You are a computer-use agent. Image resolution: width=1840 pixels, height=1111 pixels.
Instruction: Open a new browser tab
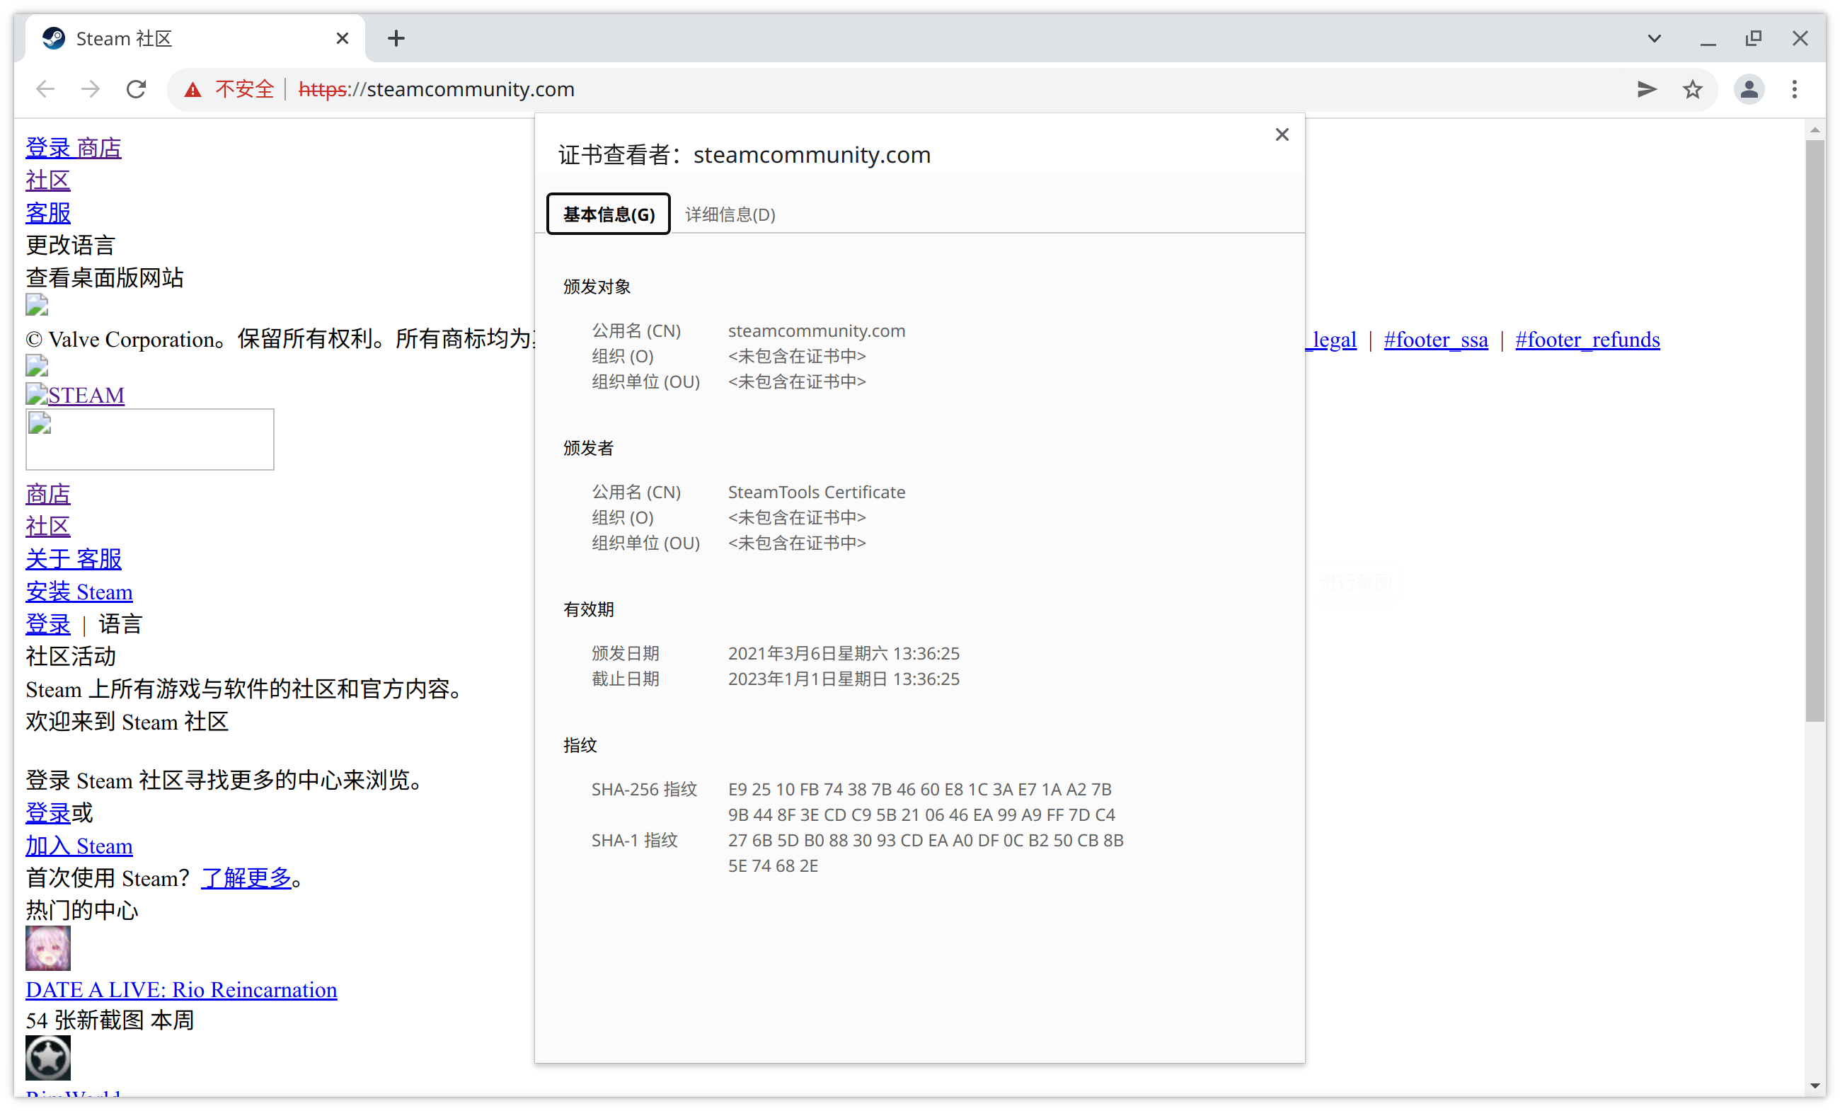[396, 38]
